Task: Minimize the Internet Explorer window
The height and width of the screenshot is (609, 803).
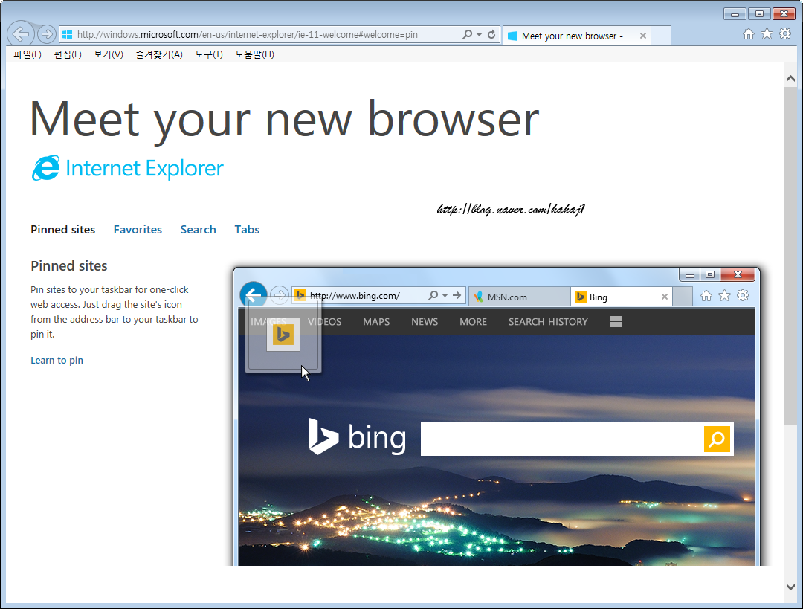Action: point(735,14)
